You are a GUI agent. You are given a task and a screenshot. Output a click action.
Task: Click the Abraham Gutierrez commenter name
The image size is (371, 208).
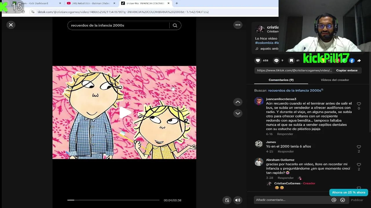pos(280,160)
